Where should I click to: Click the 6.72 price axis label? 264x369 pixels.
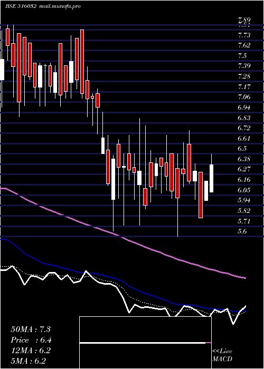click(244, 128)
